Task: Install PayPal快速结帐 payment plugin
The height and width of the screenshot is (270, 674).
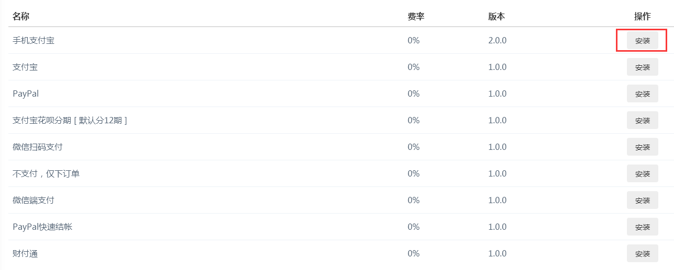Action: coord(642,227)
